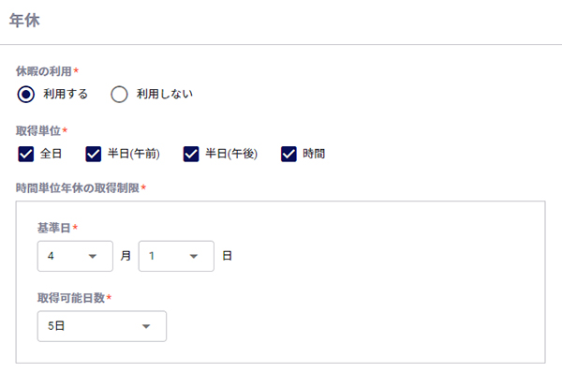Toggle the 半日(午後) checkbox off
Screen dimensions: 562x373
[x=191, y=155]
